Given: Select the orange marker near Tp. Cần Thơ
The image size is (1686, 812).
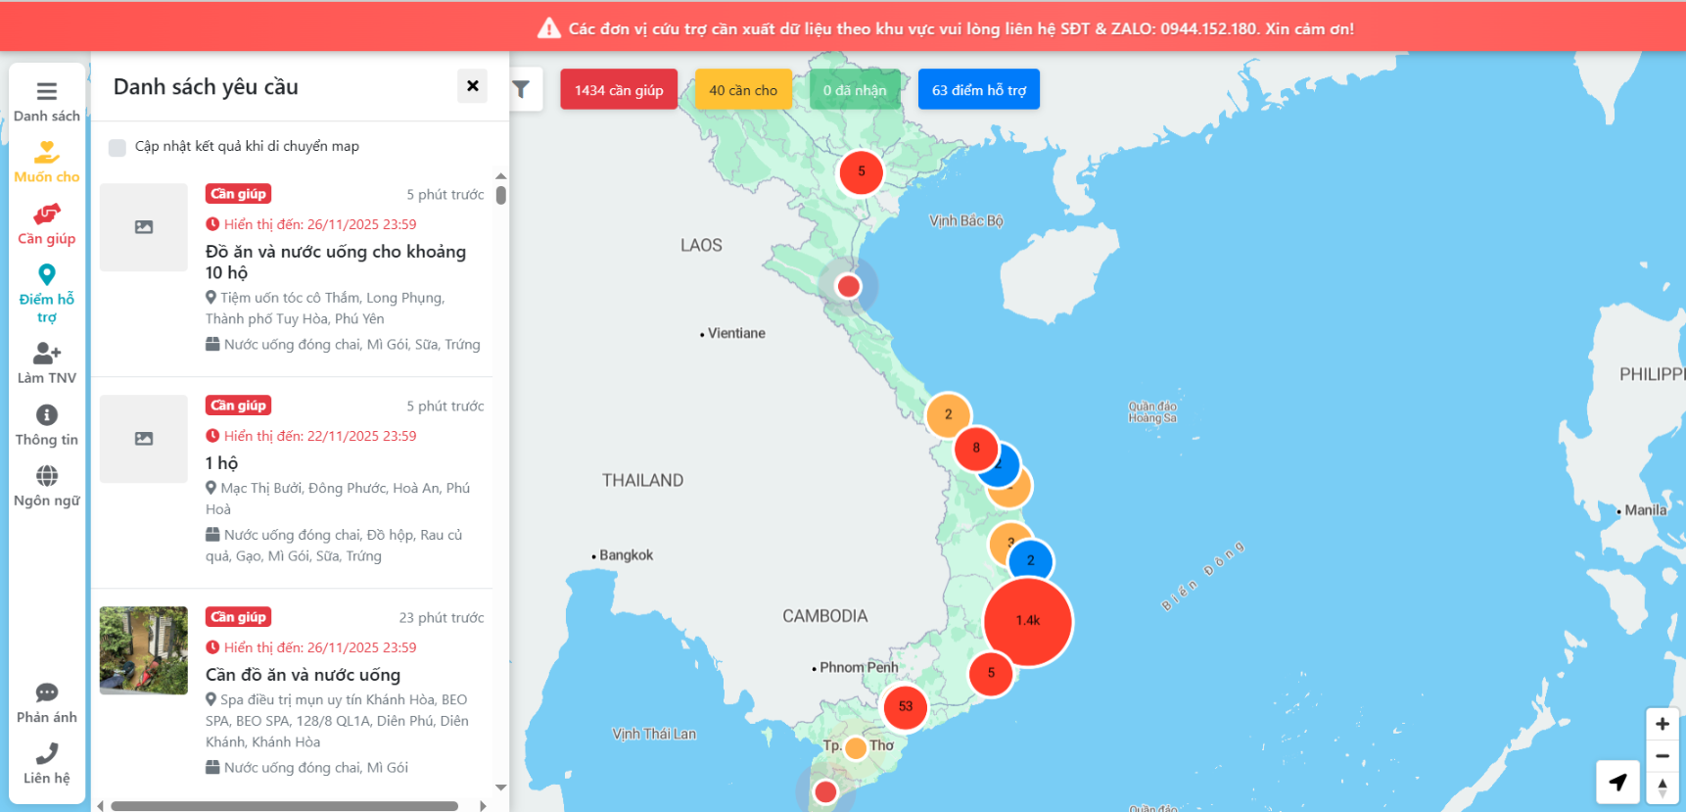Looking at the screenshot, I should (x=856, y=747).
